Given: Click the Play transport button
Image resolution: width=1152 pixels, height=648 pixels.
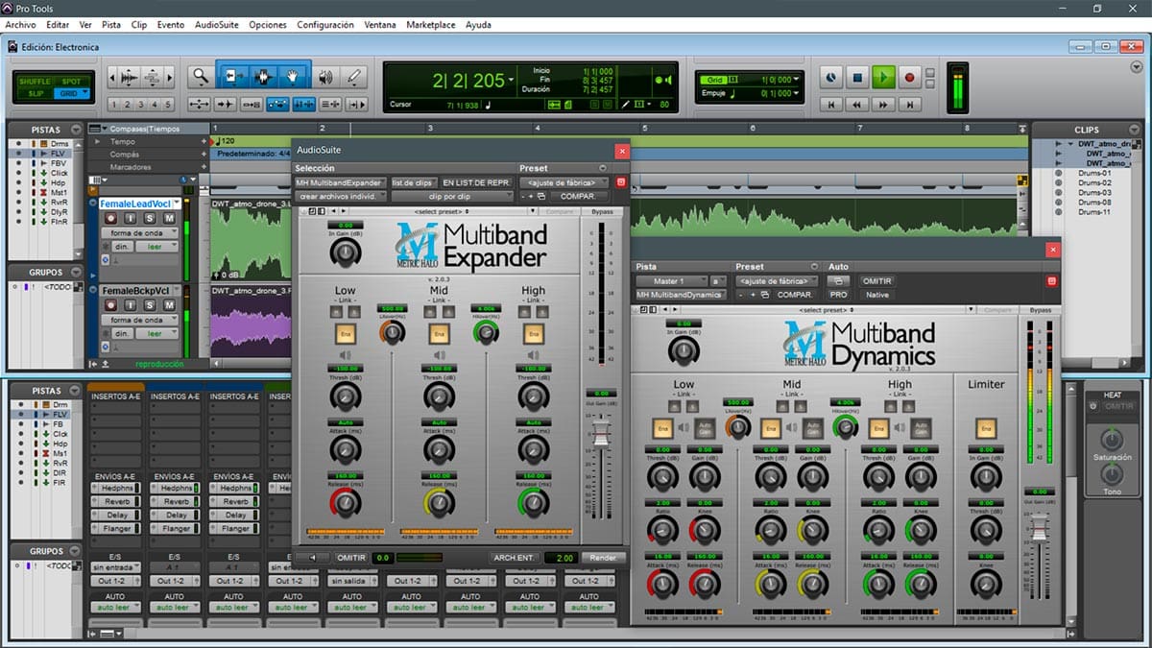Looking at the screenshot, I should point(884,77).
